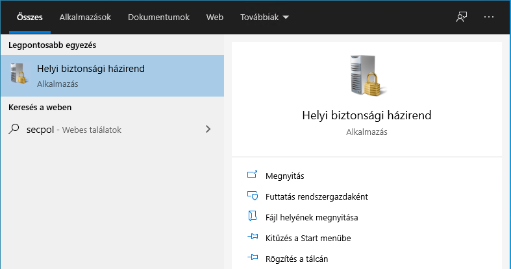Click the pin icon beside Kitűzés a Start menübe
Image resolution: width=511 pixels, height=269 pixels.
coord(253,238)
